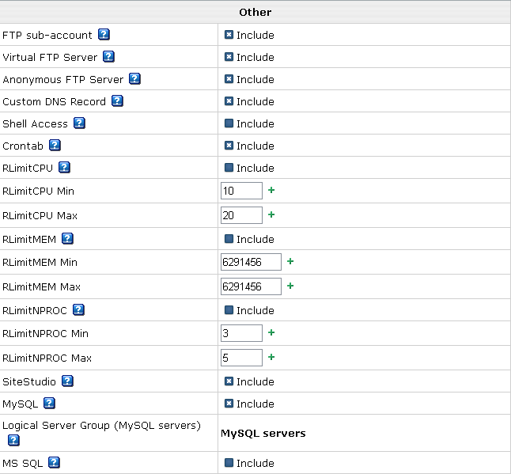
Task: Click help icon next to FTP sub-account
Action: [x=104, y=35]
